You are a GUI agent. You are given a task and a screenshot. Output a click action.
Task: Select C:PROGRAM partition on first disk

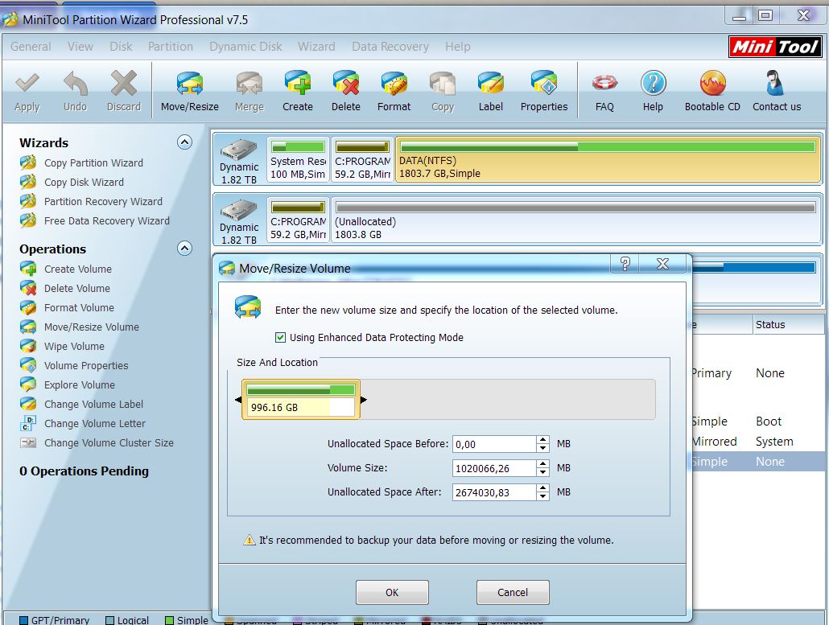point(363,159)
